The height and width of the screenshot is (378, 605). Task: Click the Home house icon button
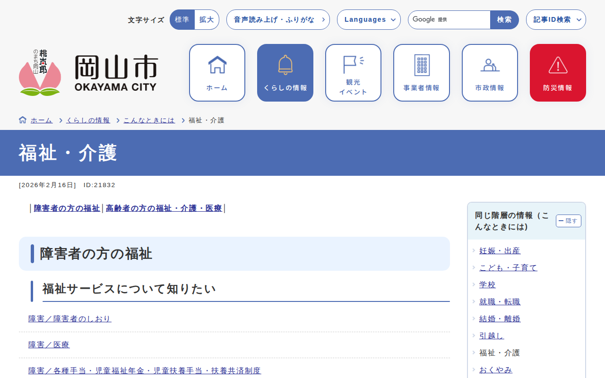[x=217, y=73]
